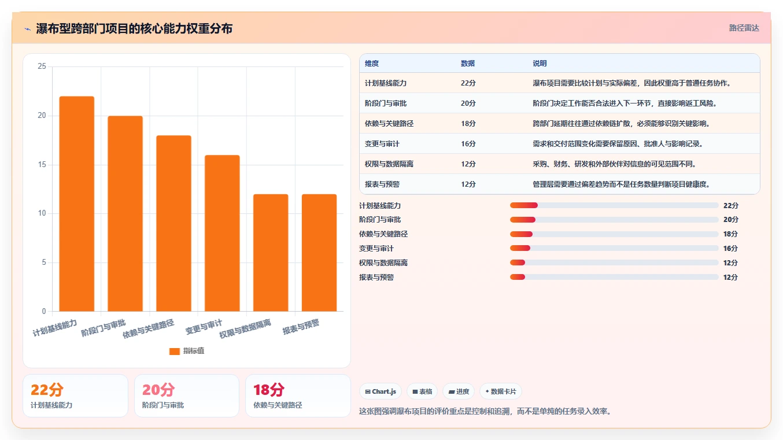The width and height of the screenshot is (783, 440).
Task: Click the 计划基线能力 progress bar
Action: [x=614, y=205]
